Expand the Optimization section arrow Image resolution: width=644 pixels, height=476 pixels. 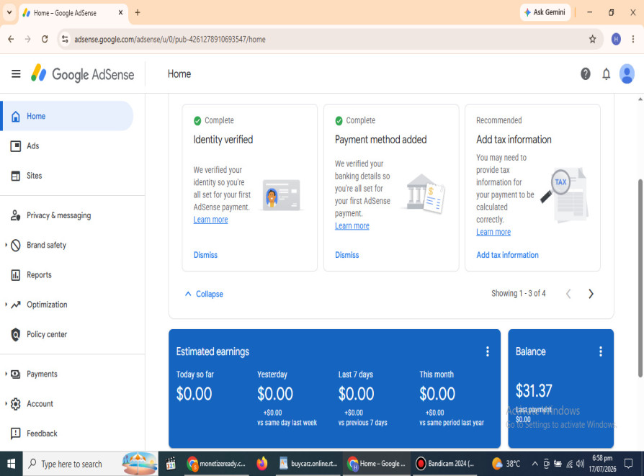[x=6, y=305]
